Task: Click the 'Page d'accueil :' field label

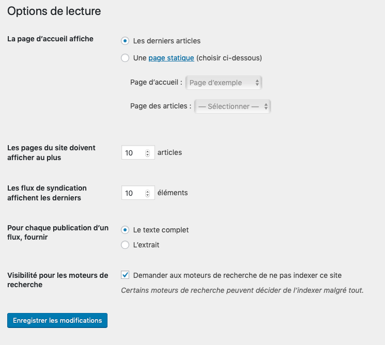Action: coord(156,83)
